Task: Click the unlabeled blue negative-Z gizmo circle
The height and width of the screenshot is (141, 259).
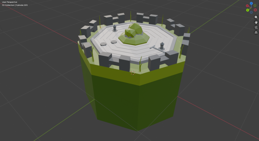Action: [251, 12]
